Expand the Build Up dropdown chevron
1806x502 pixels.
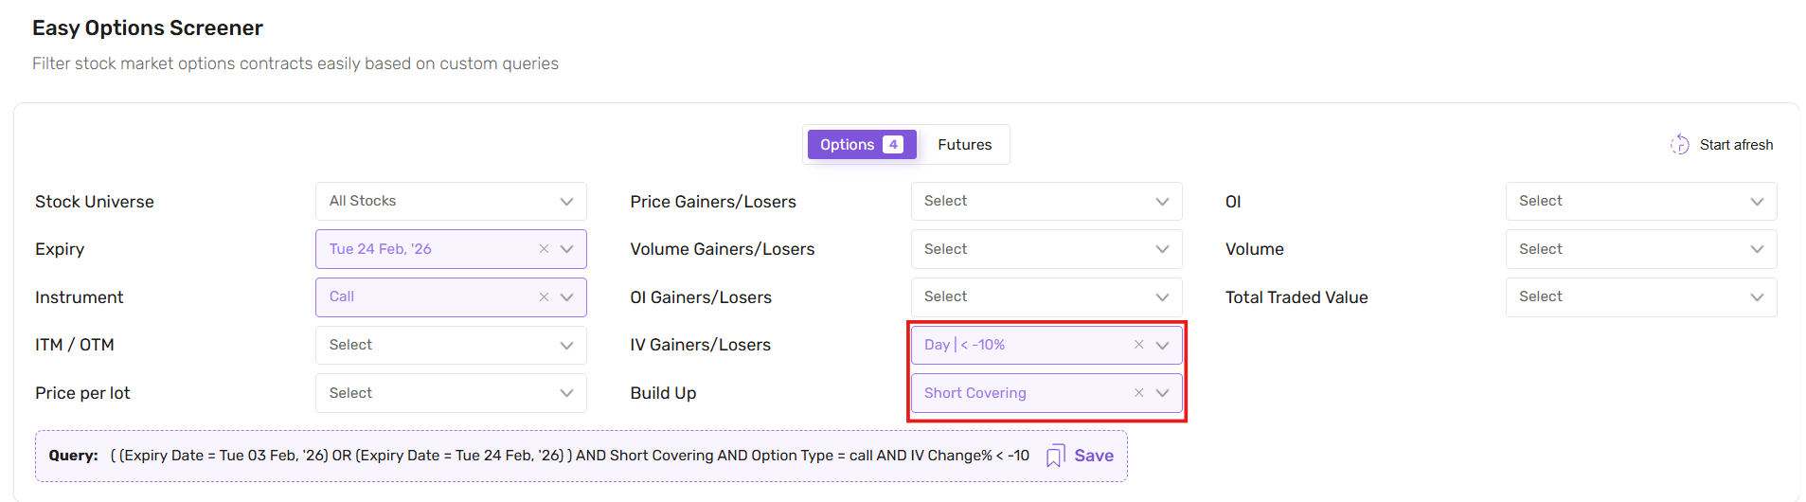(1162, 393)
